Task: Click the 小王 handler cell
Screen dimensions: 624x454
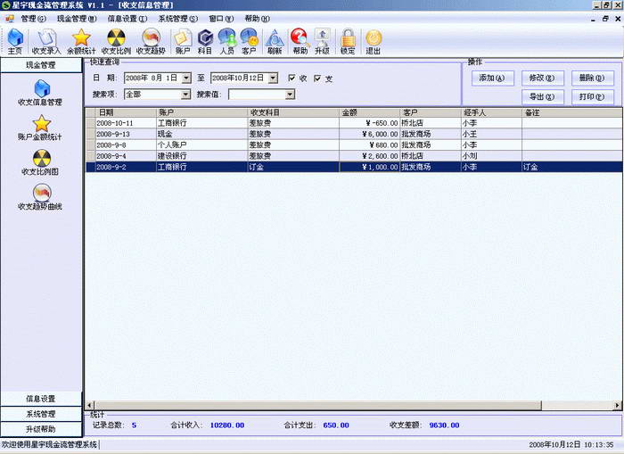Action: [491, 134]
